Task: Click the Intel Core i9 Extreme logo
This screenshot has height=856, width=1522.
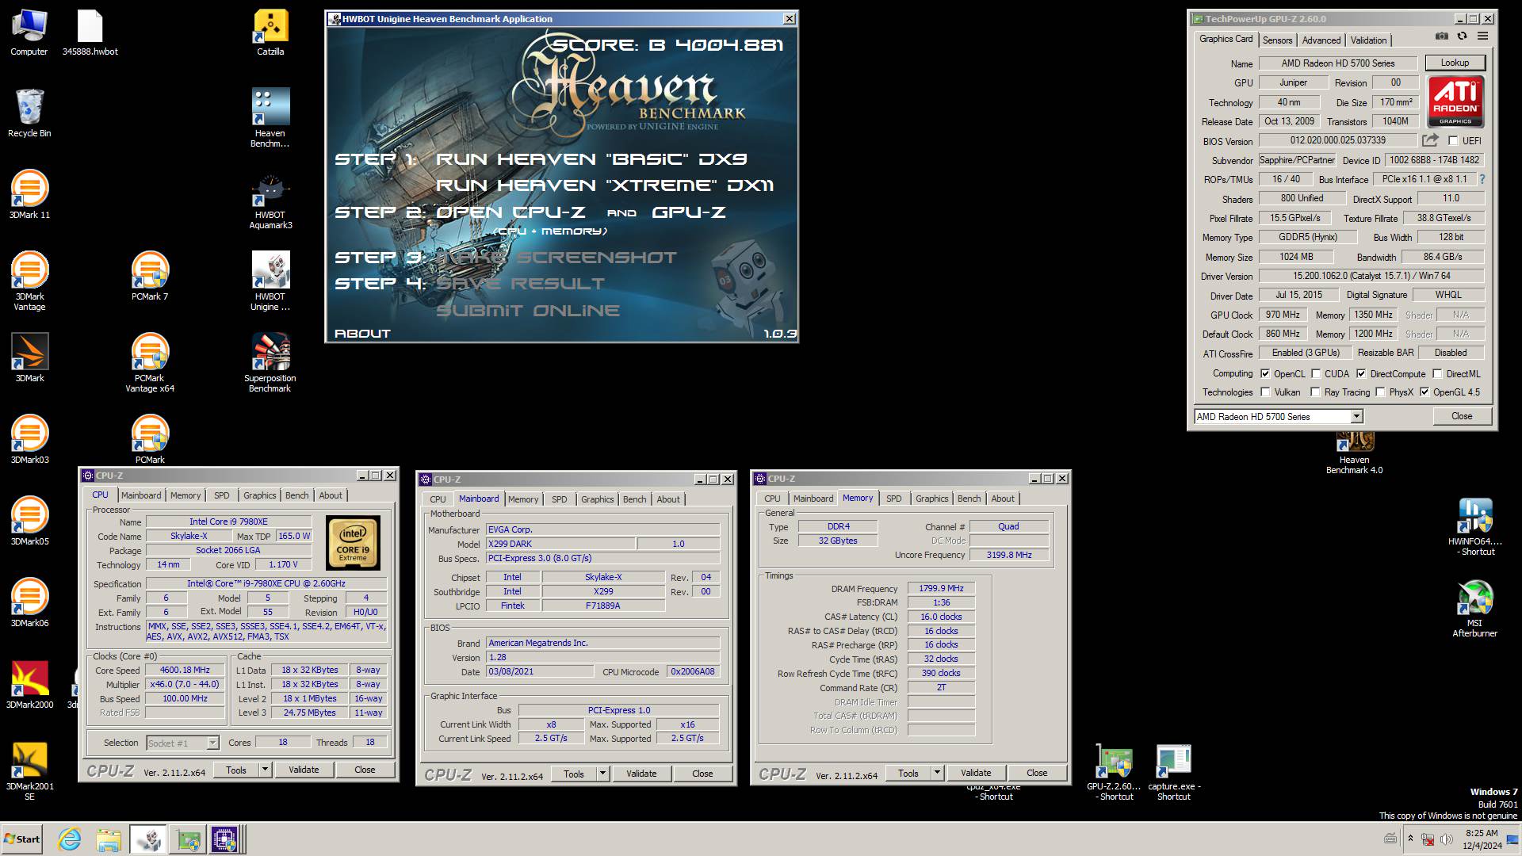Action: [353, 543]
